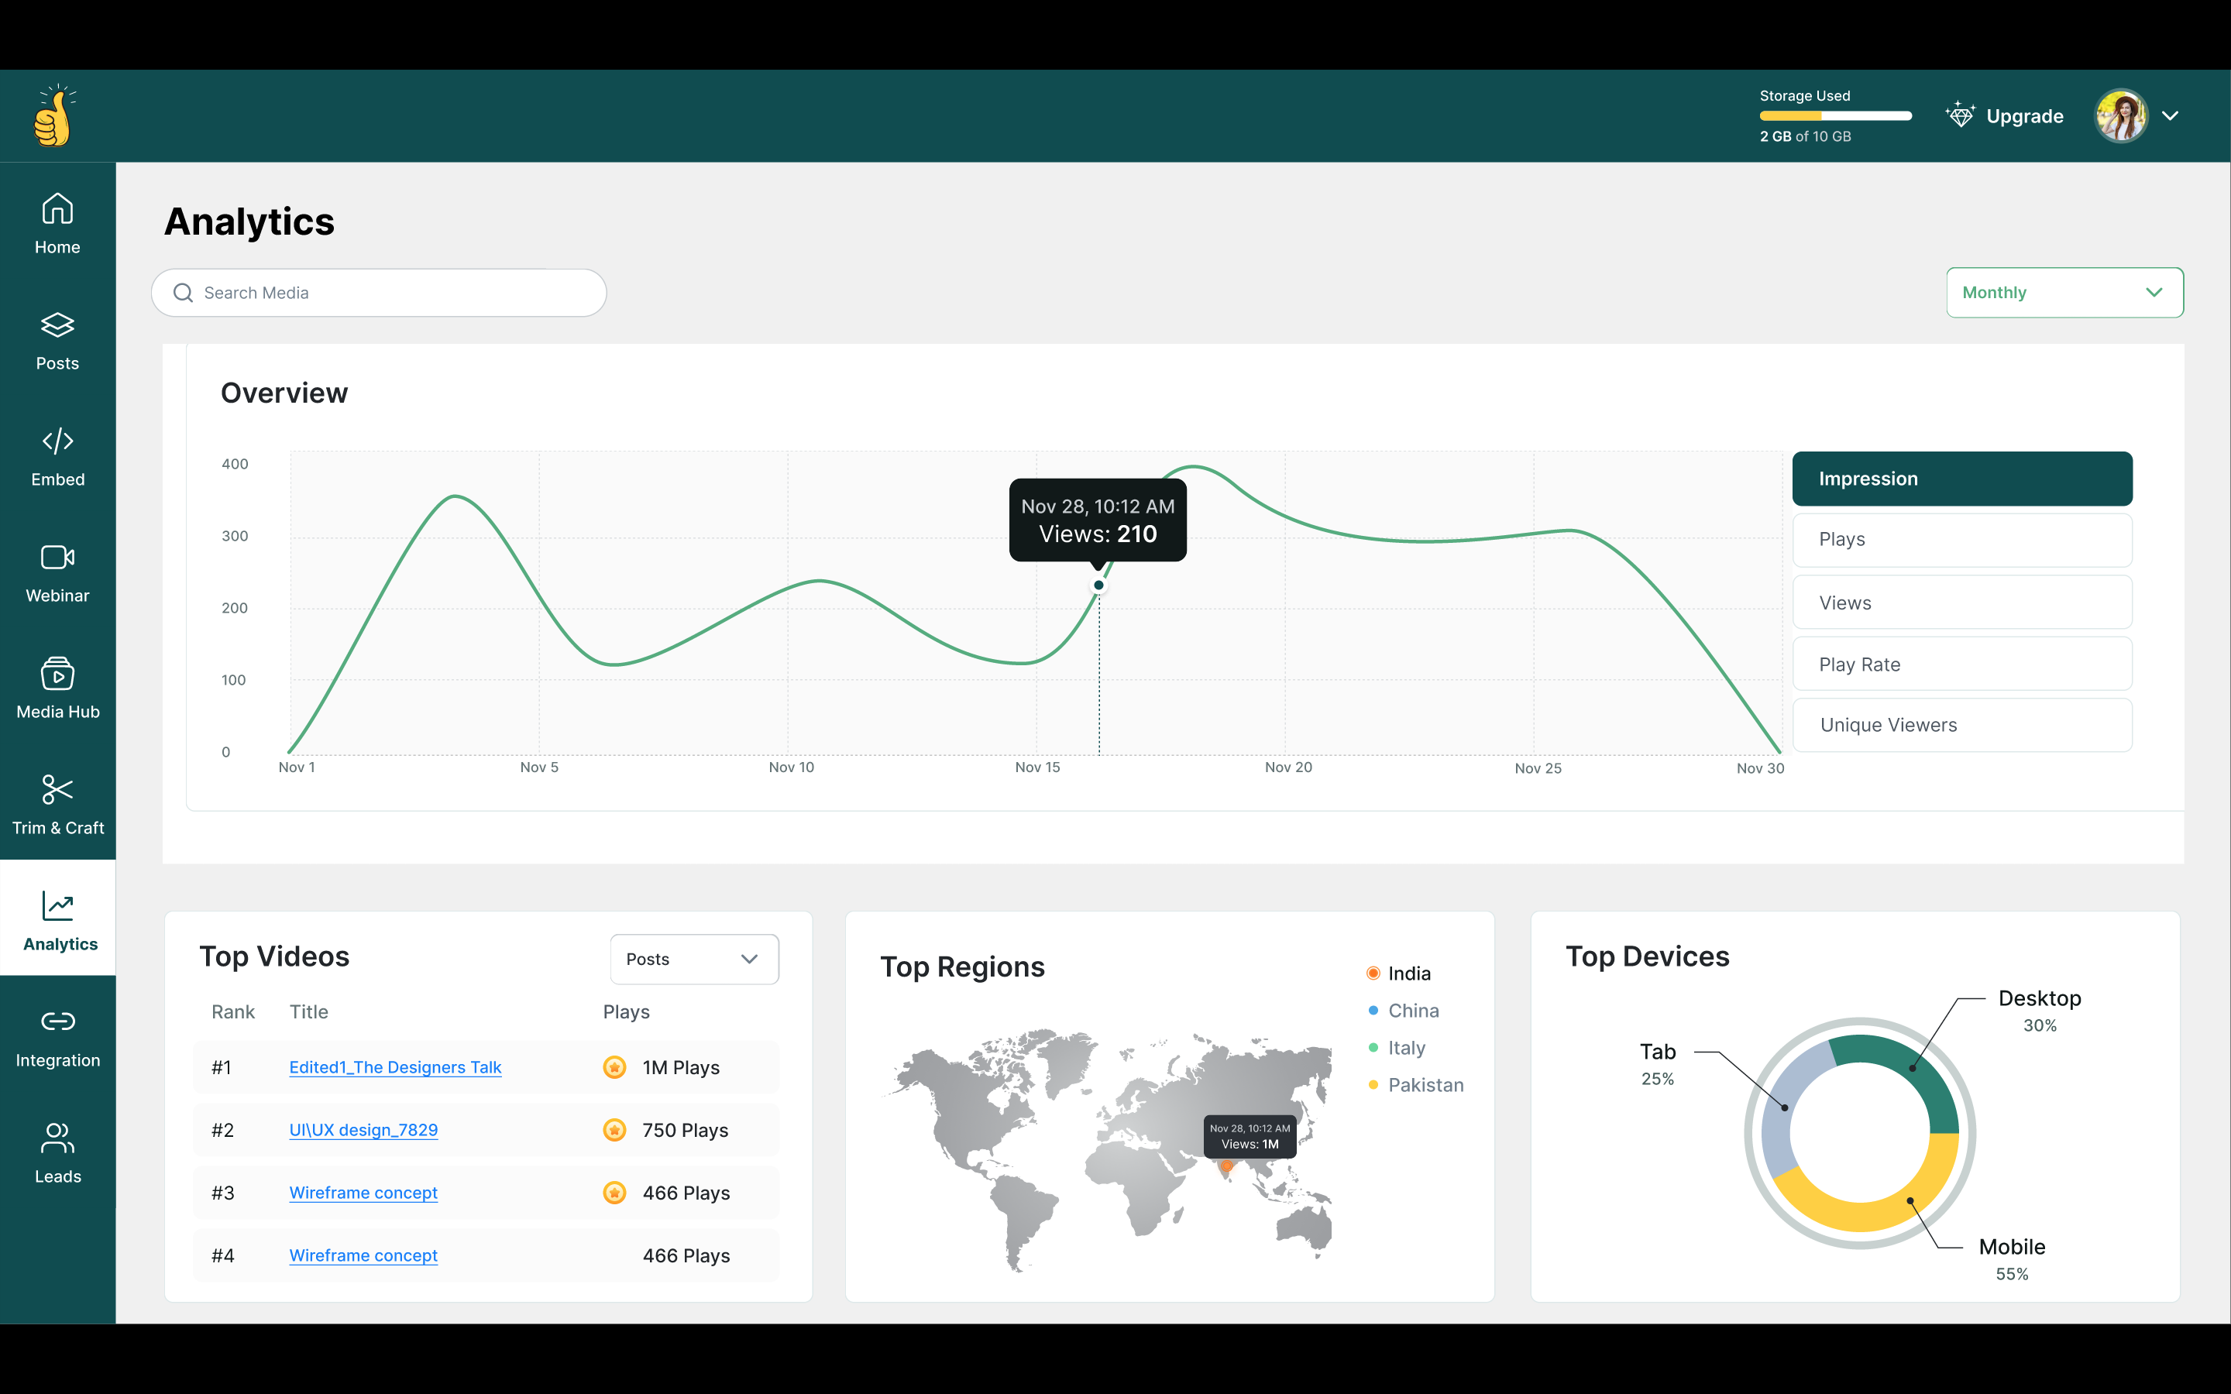Switch to the Play Rate metric
The height and width of the screenshot is (1394, 2231).
1961,664
